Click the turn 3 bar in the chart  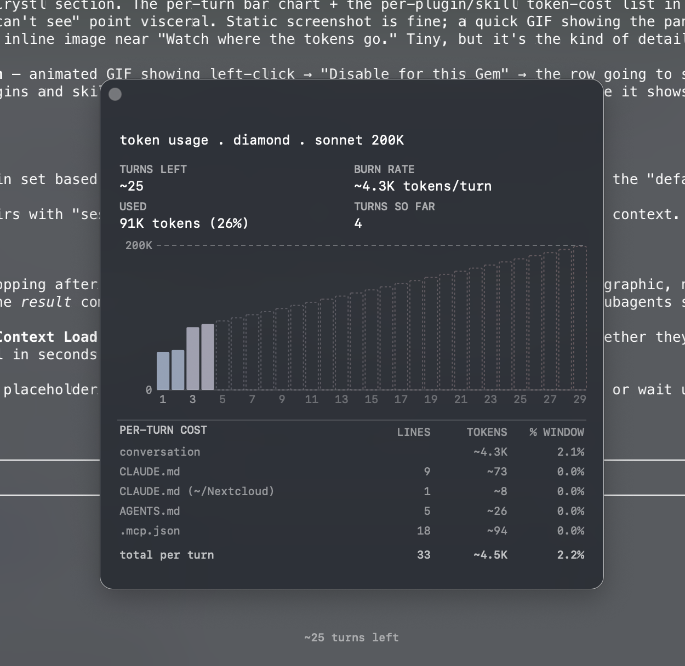(193, 359)
